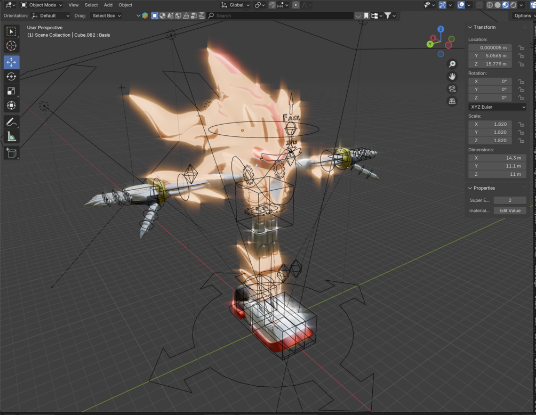536x415 pixels.
Task: Collapse the Transform panel
Action: (x=470, y=27)
